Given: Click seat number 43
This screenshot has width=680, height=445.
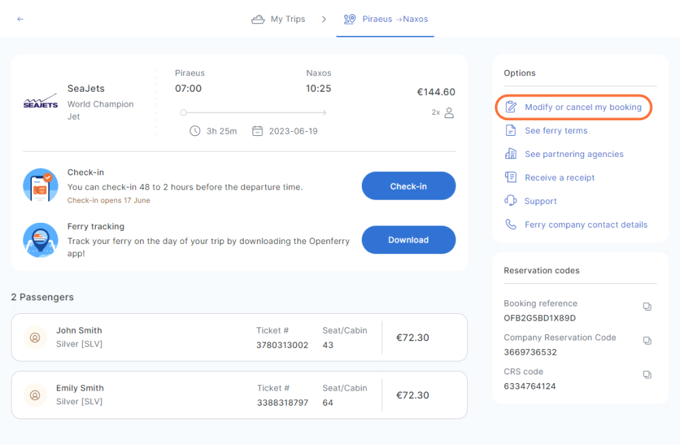Looking at the screenshot, I should (x=328, y=345).
